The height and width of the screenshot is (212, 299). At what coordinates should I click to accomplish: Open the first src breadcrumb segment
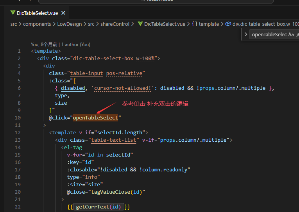tap(14, 24)
